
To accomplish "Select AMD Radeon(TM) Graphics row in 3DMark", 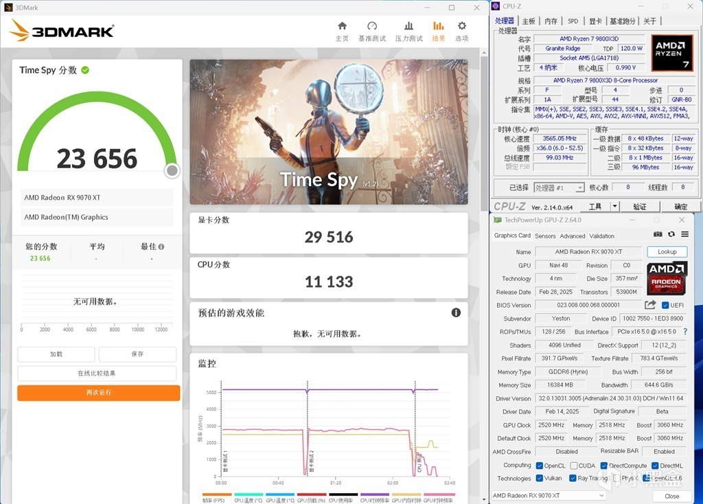I will [x=97, y=217].
